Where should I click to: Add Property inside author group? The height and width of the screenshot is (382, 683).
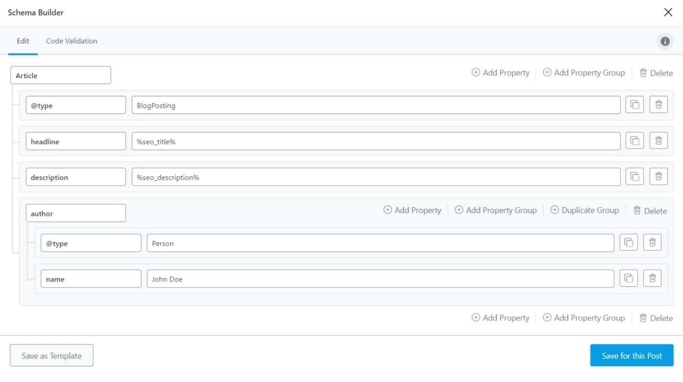pos(412,210)
